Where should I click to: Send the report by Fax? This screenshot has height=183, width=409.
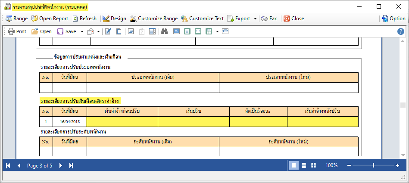[269, 19]
